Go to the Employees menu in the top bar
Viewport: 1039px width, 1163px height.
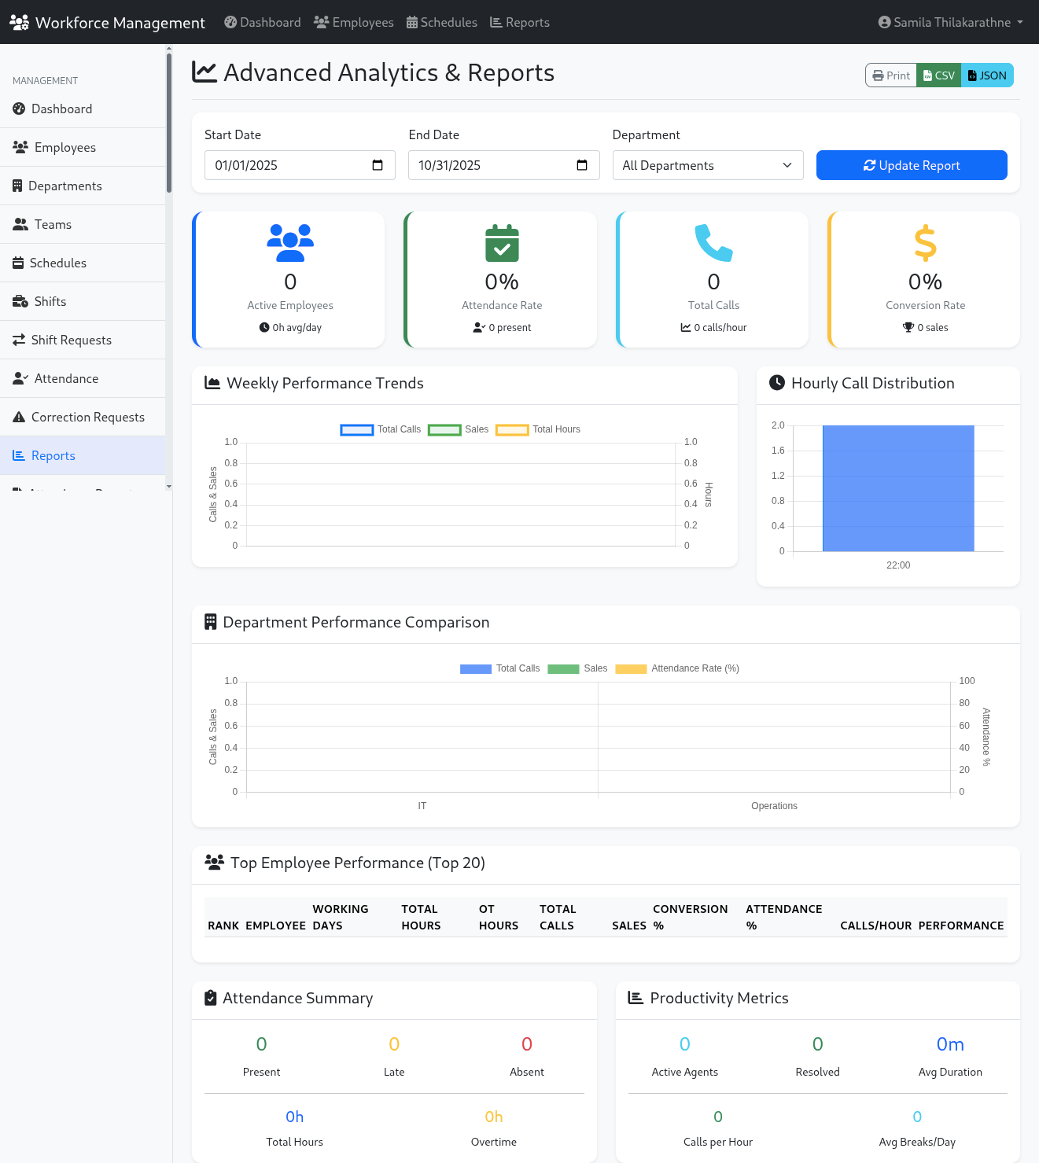[x=353, y=22]
